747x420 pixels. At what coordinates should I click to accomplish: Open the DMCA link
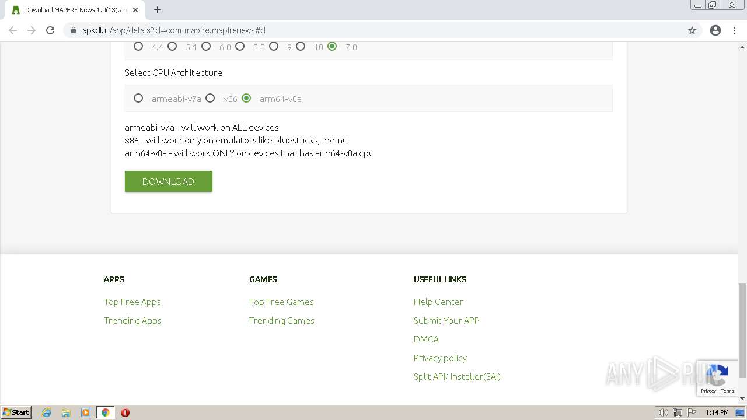pyautogui.click(x=426, y=339)
